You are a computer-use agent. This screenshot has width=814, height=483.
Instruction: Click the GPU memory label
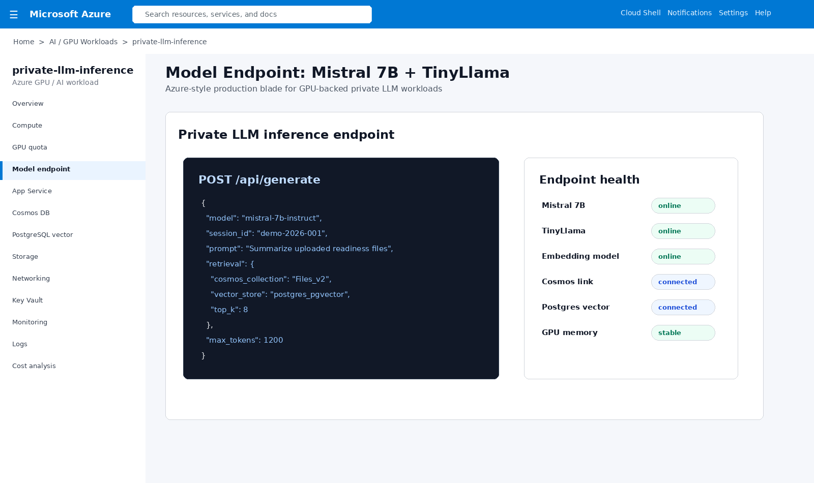(x=570, y=333)
